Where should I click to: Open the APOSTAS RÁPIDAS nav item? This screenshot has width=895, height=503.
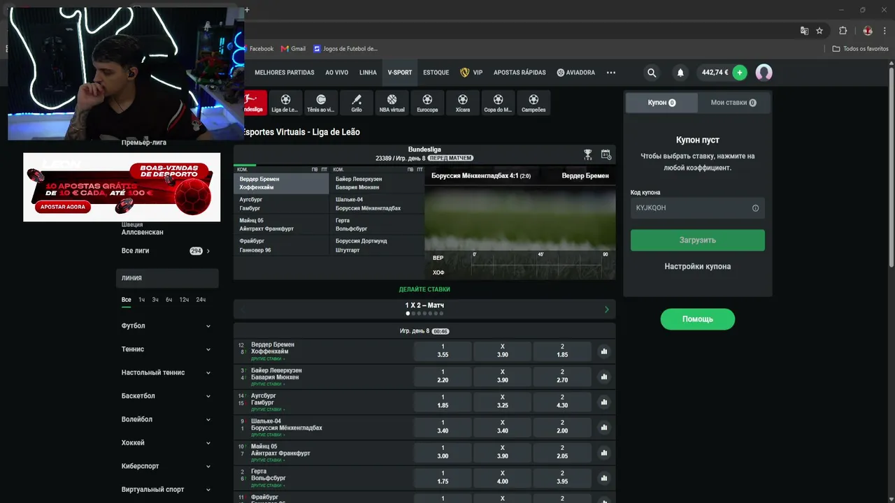(520, 73)
